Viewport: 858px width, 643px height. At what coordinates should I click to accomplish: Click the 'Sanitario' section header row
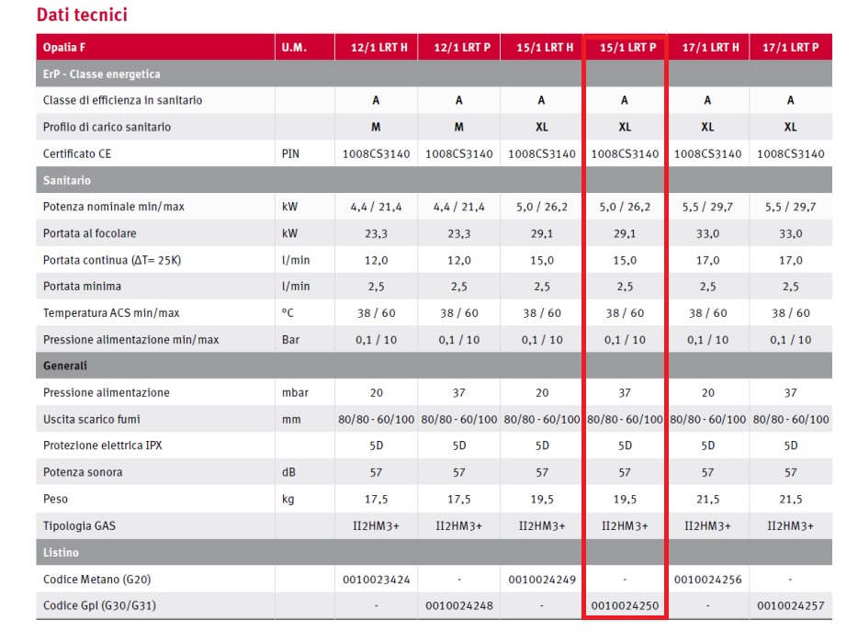tap(67, 180)
